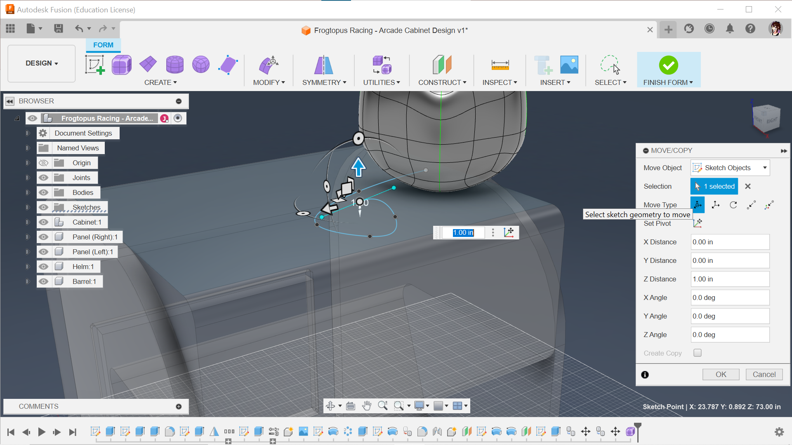This screenshot has width=792, height=445.
Task: Click the Z Distance input field
Action: click(729, 279)
